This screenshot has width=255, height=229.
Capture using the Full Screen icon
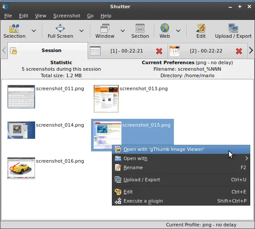60,28
